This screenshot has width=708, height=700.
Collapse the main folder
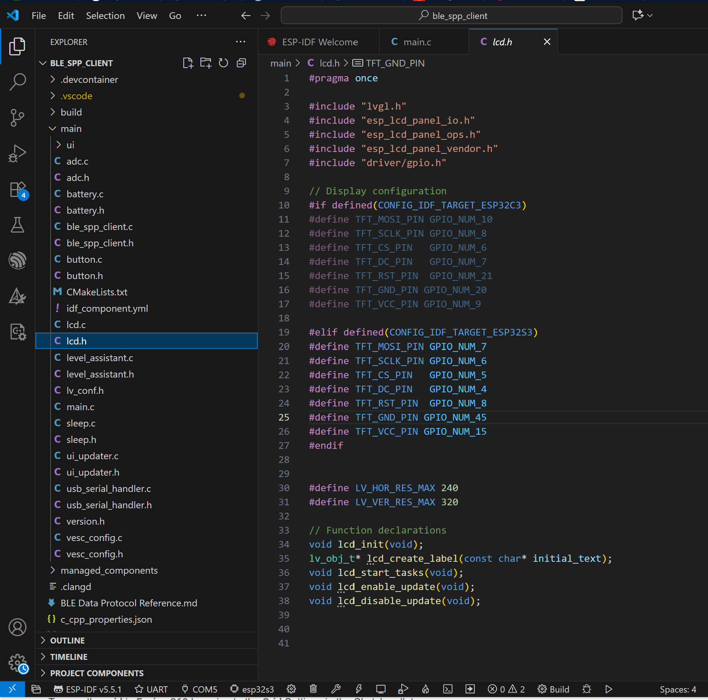(x=71, y=129)
